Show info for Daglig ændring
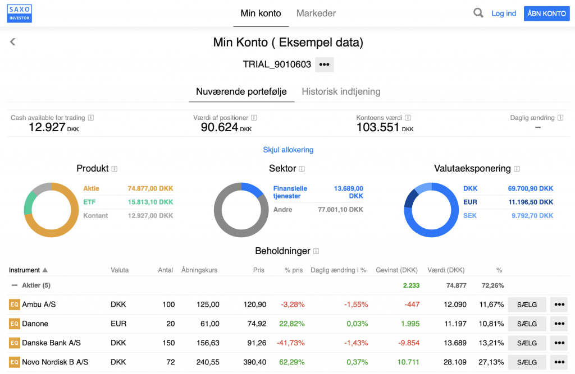 (560, 118)
